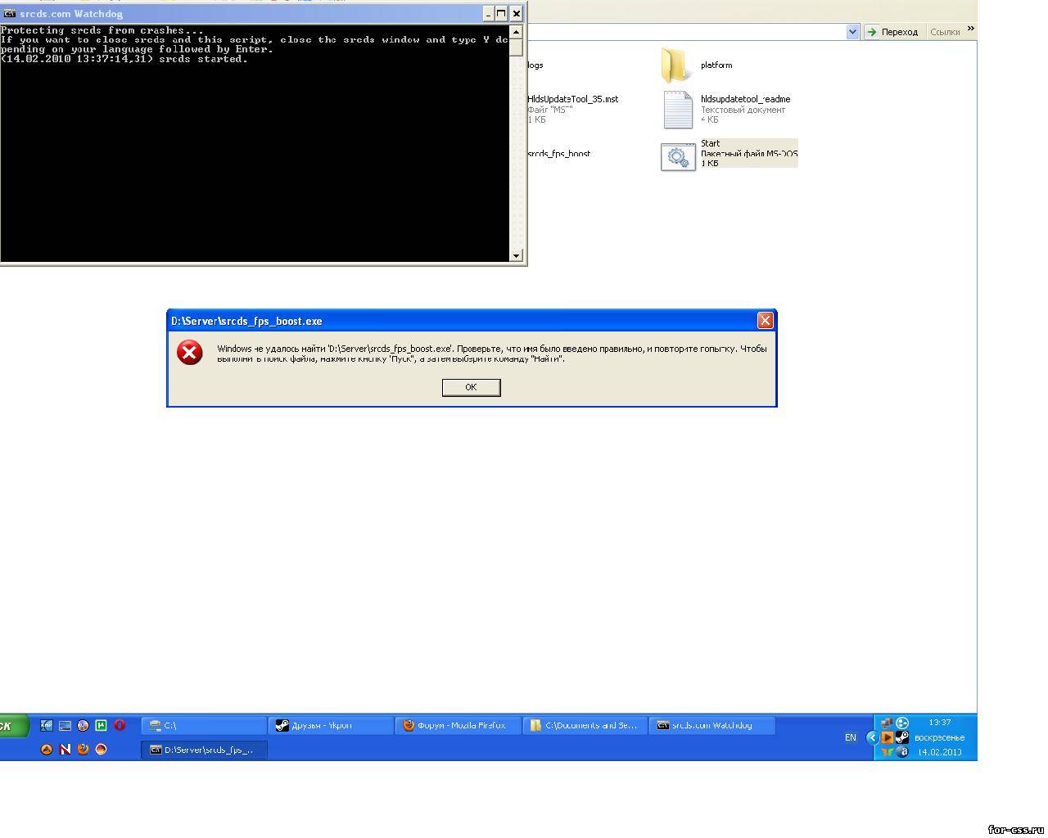
Task: Switch to the Друзья Steam friends taskbar button
Action: (x=332, y=725)
